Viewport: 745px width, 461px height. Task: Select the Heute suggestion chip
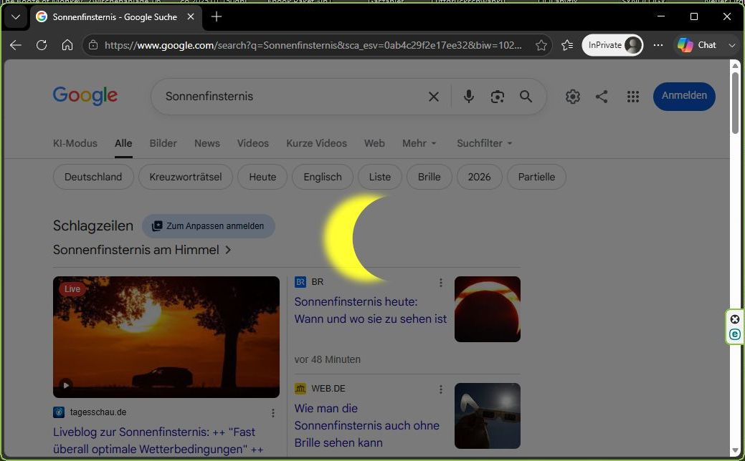pos(262,177)
